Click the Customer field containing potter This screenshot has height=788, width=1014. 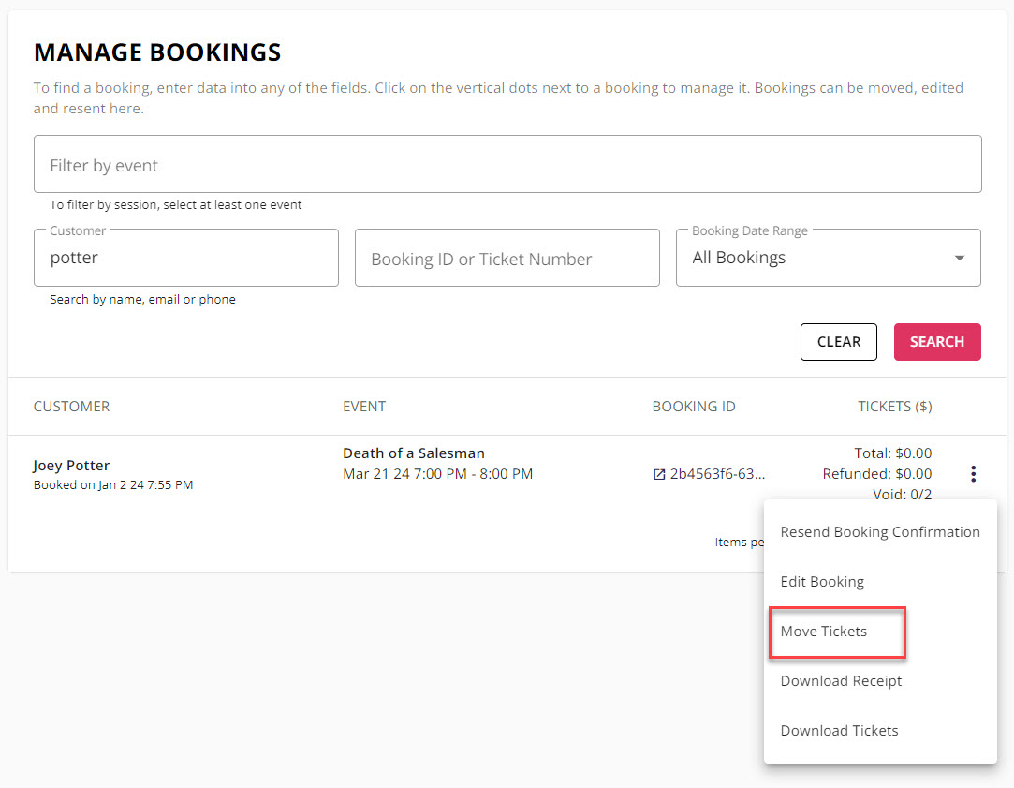[186, 258]
